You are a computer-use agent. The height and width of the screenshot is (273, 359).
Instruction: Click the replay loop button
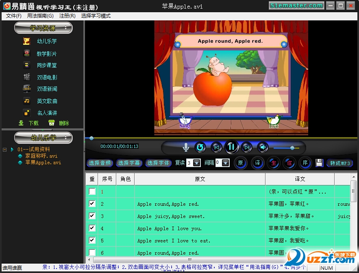coord(200,147)
